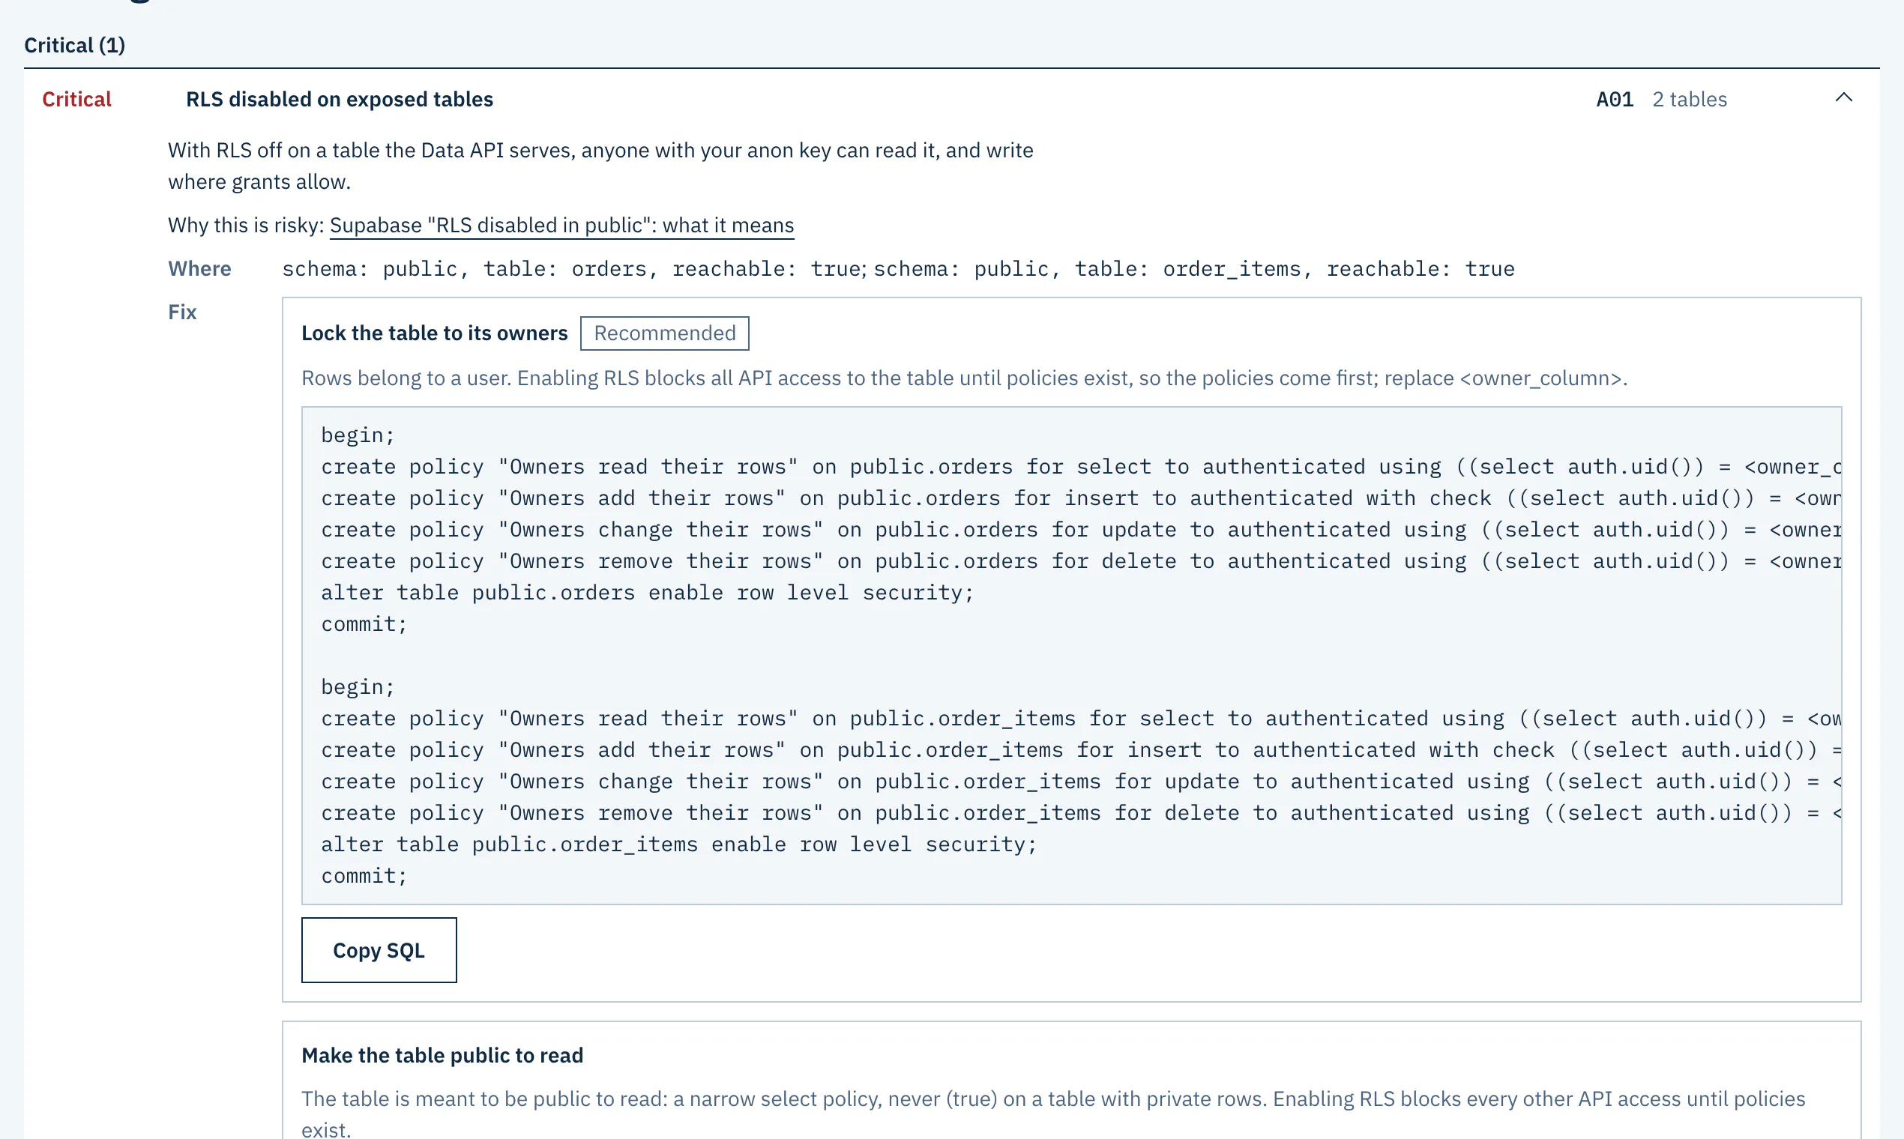Click the 'Where' label

coord(199,268)
